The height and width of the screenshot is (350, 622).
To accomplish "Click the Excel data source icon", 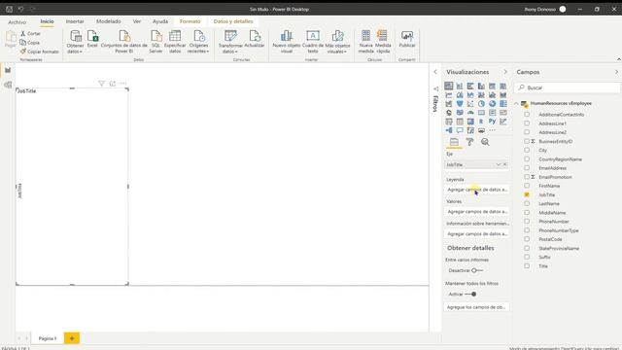I will 92,40.
